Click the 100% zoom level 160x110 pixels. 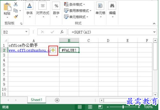point(148,107)
